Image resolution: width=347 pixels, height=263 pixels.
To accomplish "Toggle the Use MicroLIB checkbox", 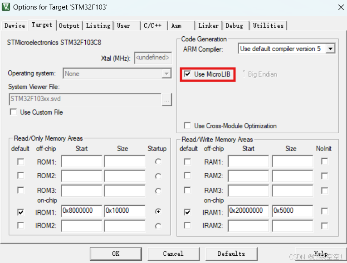I will (x=187, y=74).
